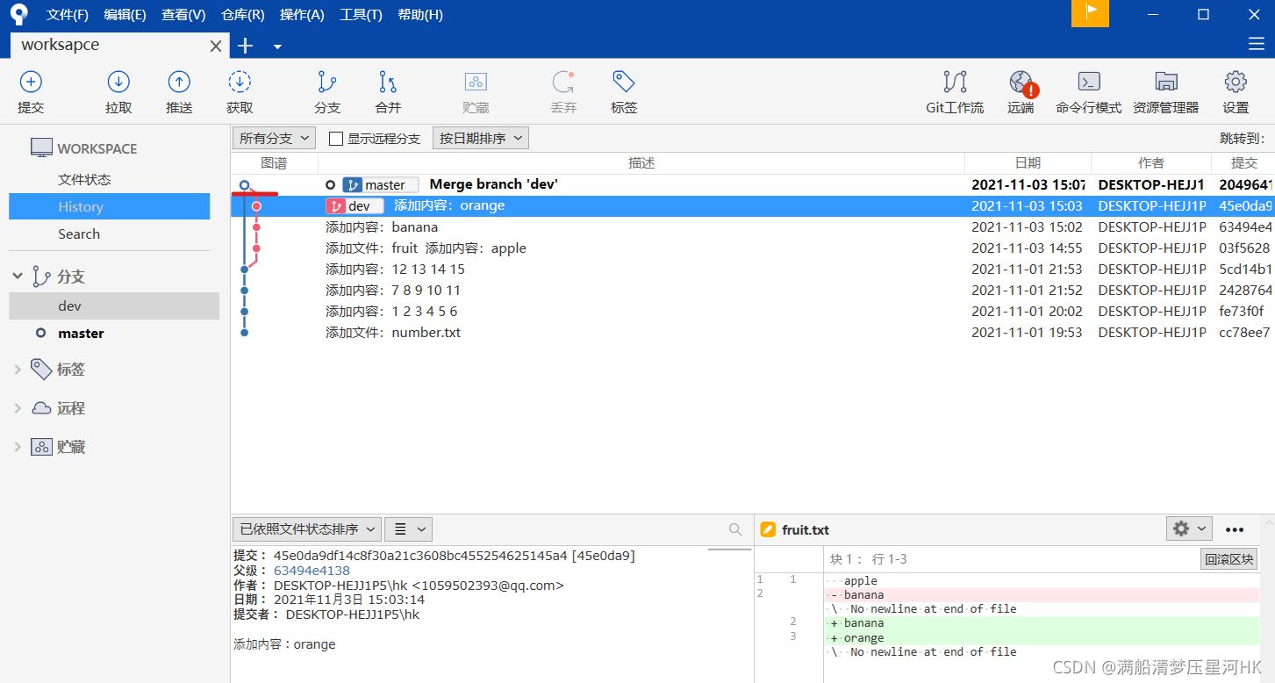The width and height of the screenshot is (1275, 683).
Task: Open 设置 (Settings) gear in toolbar
Action: pyautogui.click(x=1236, y=83)
